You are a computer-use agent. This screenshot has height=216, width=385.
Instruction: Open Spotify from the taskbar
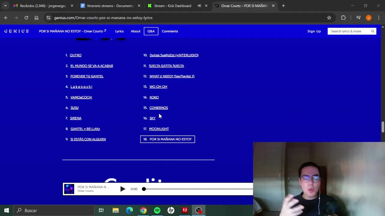coord(157,211)
